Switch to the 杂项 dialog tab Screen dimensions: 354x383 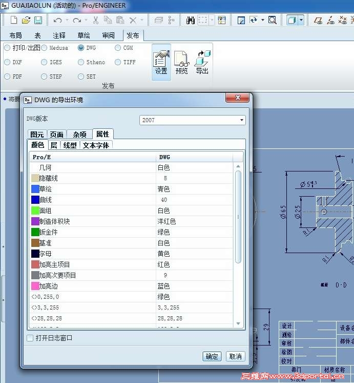point(79,135)
